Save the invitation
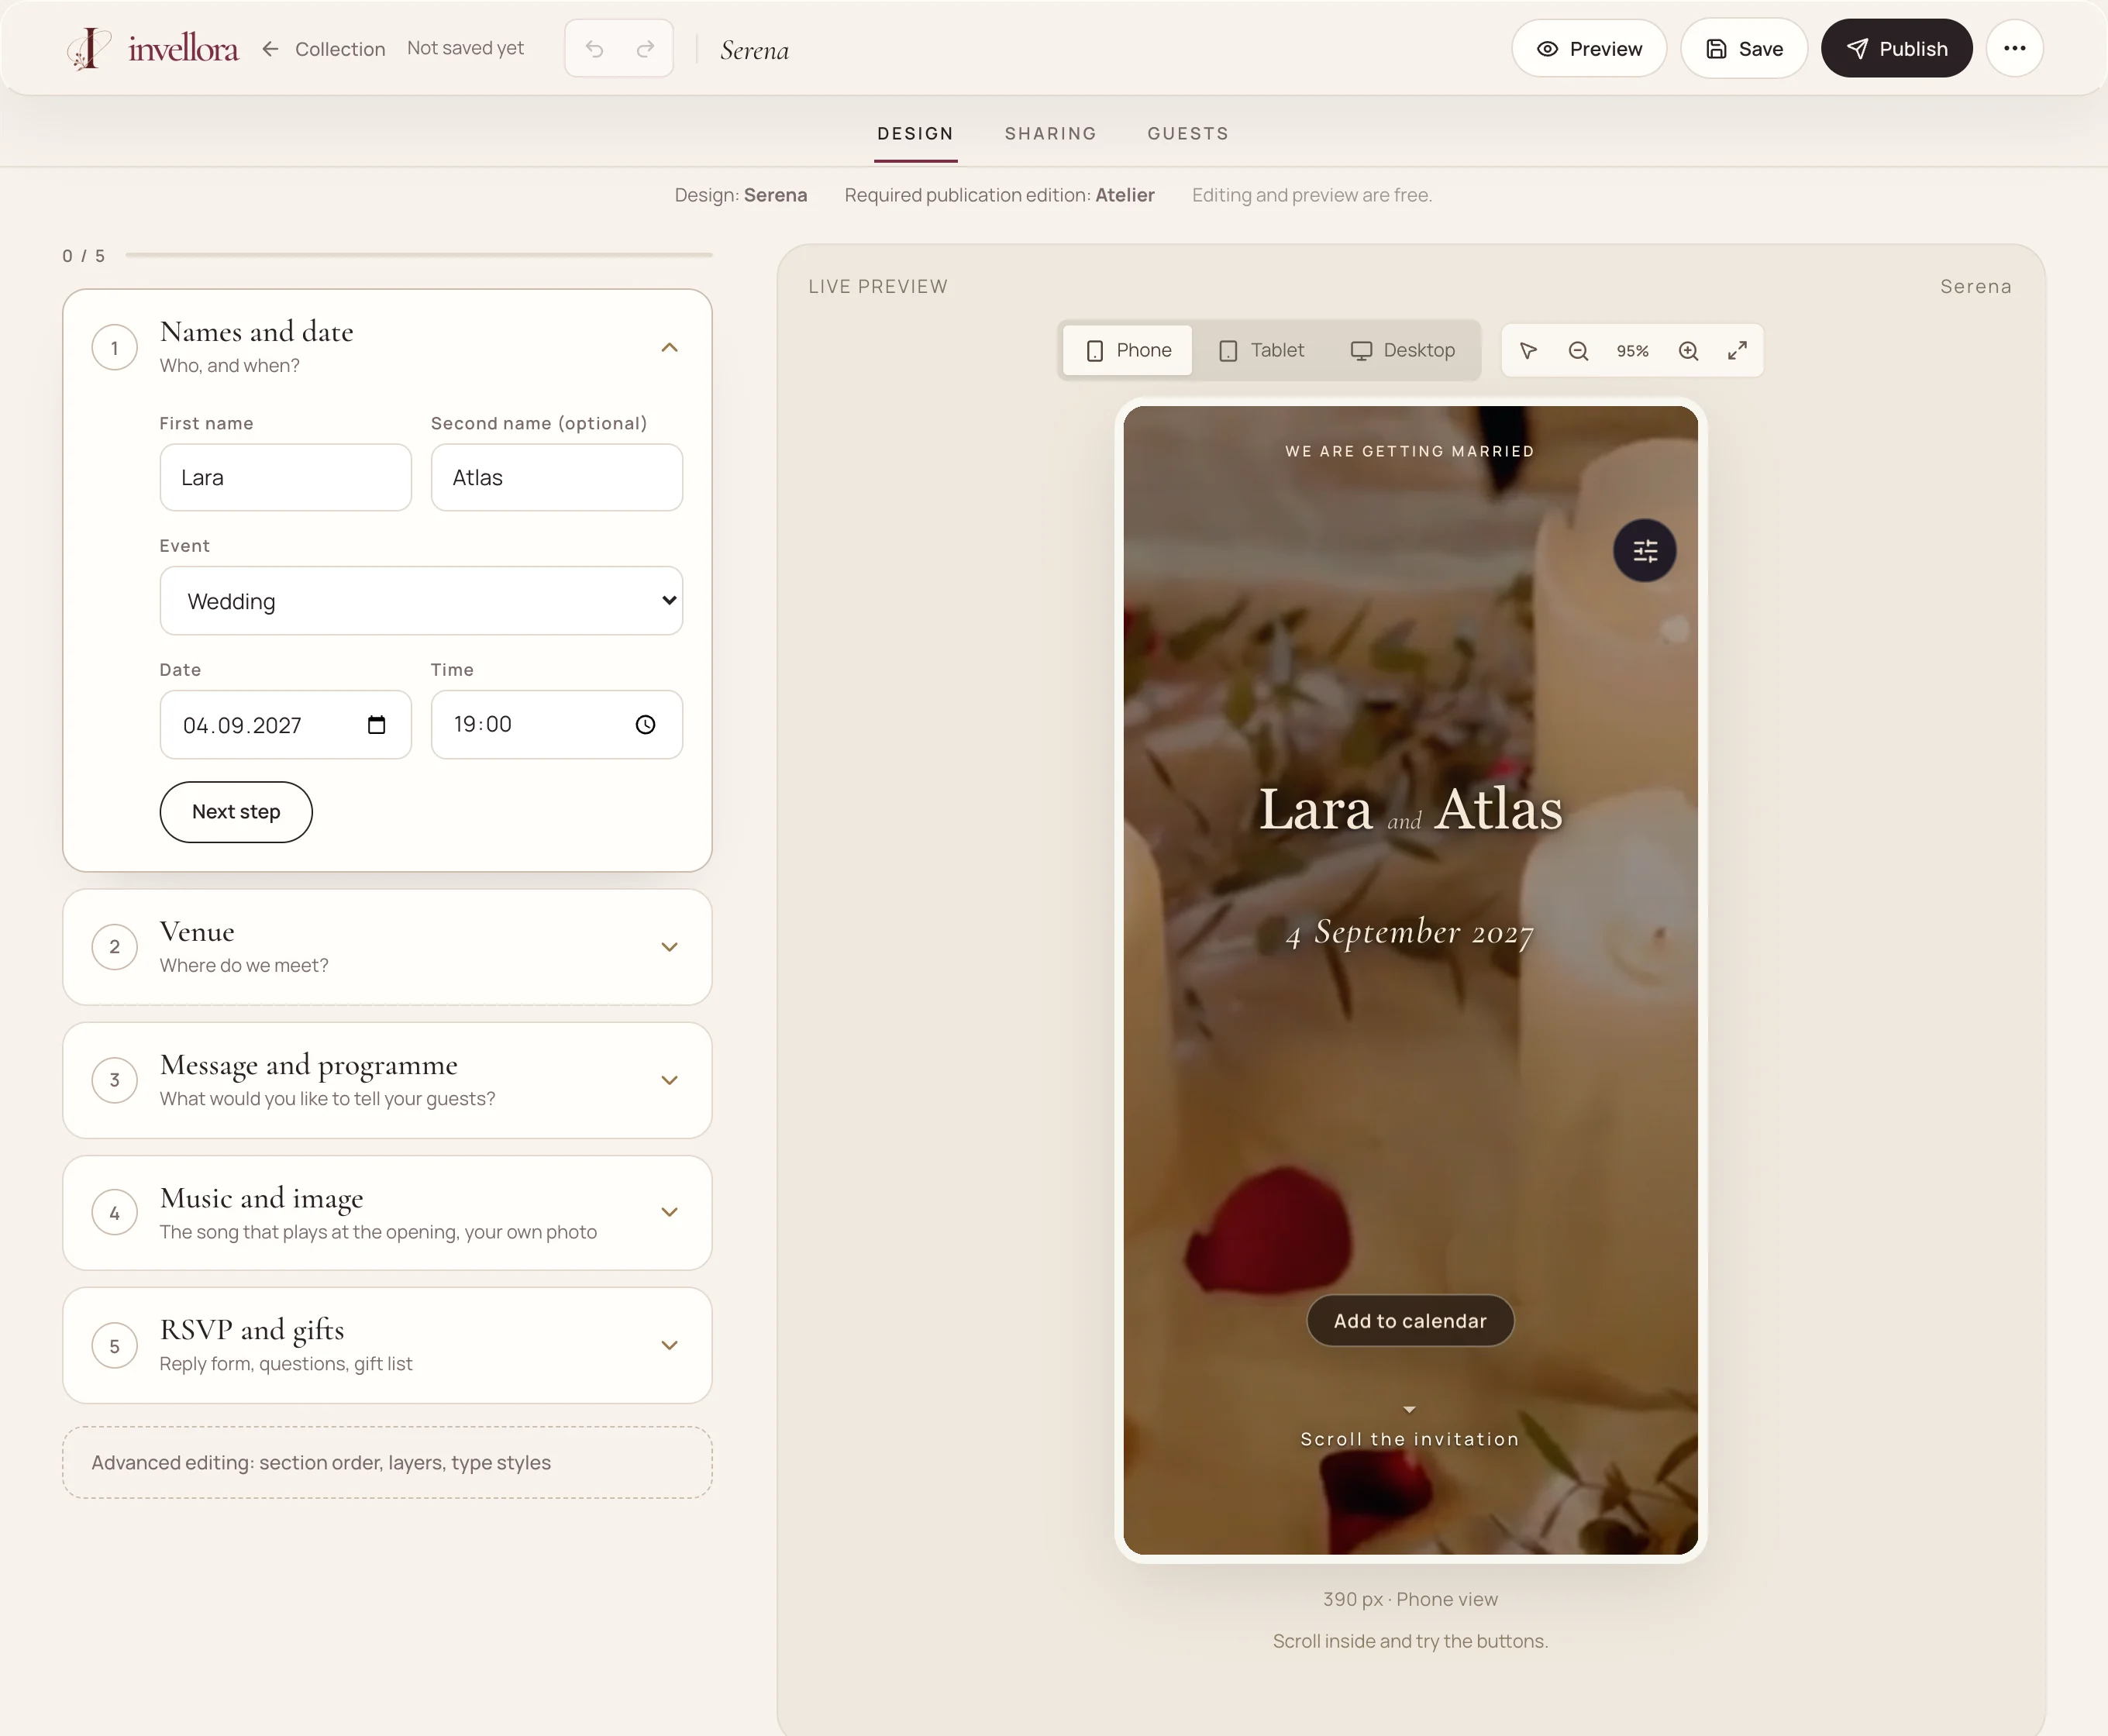The width and height of the screenshot is (2108, 1736). [1744, 48]
